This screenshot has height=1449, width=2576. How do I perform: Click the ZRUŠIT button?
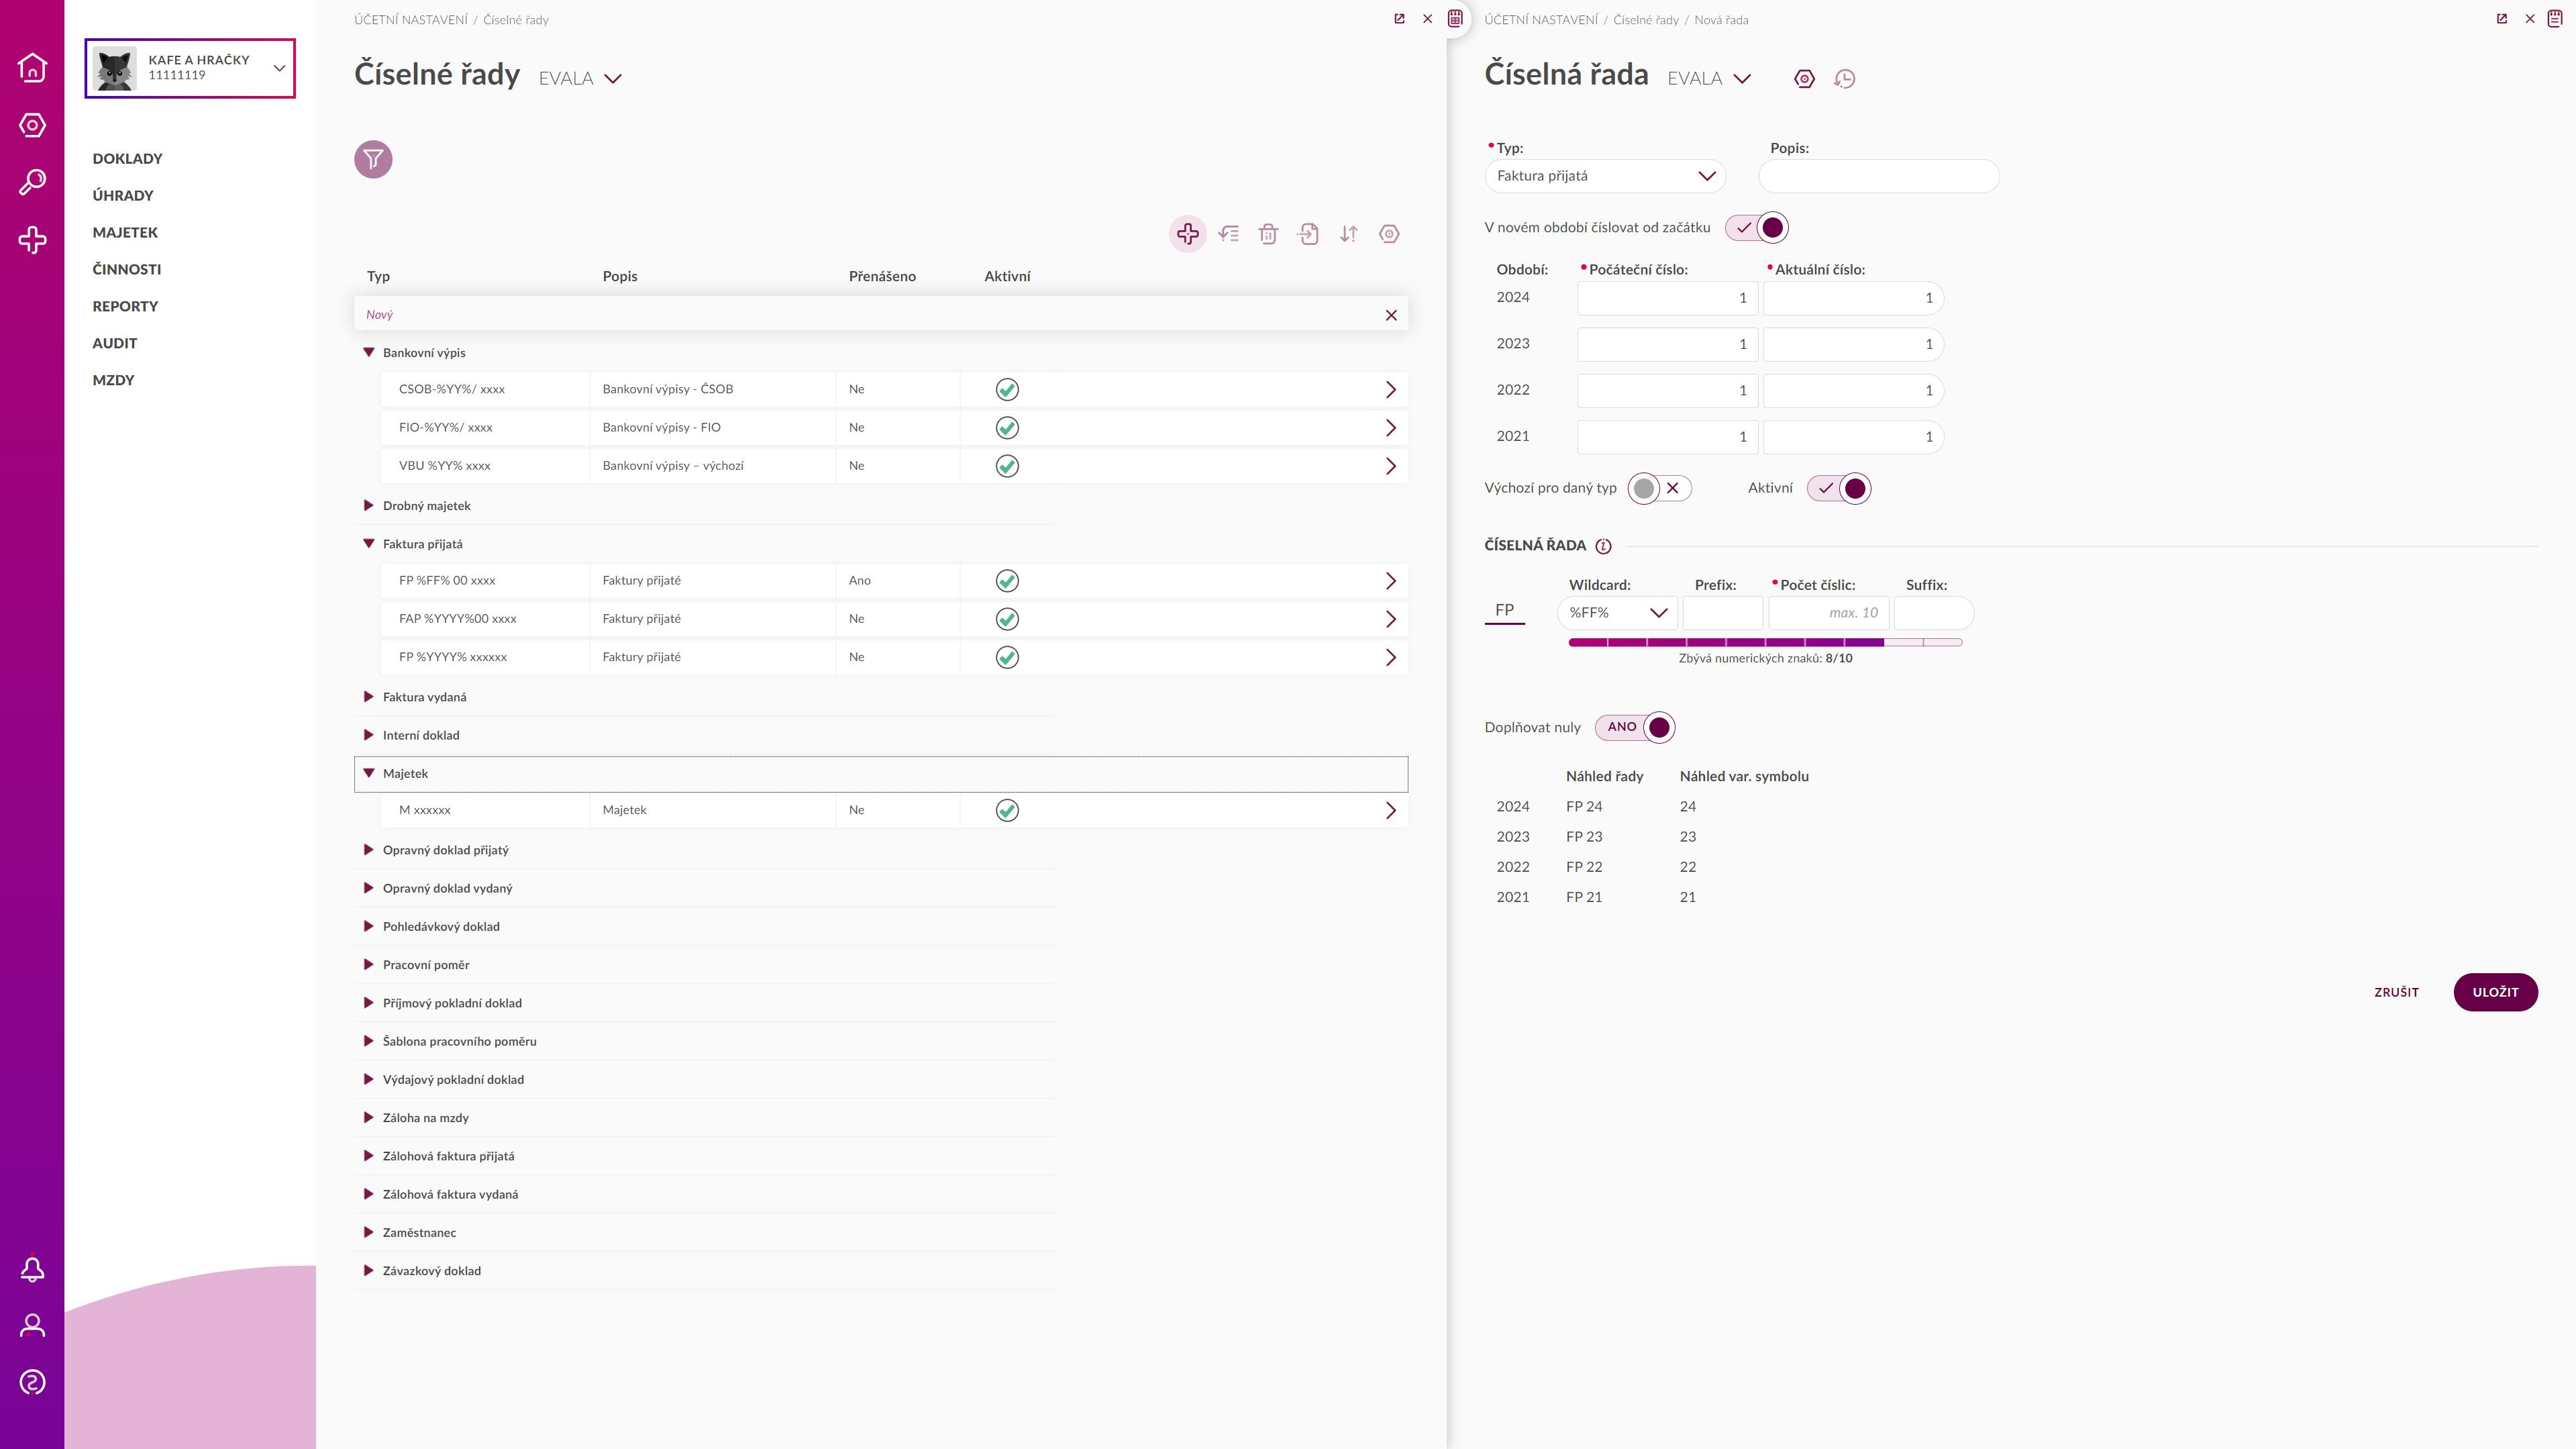pyautogui.click(x=2396, y=992)
